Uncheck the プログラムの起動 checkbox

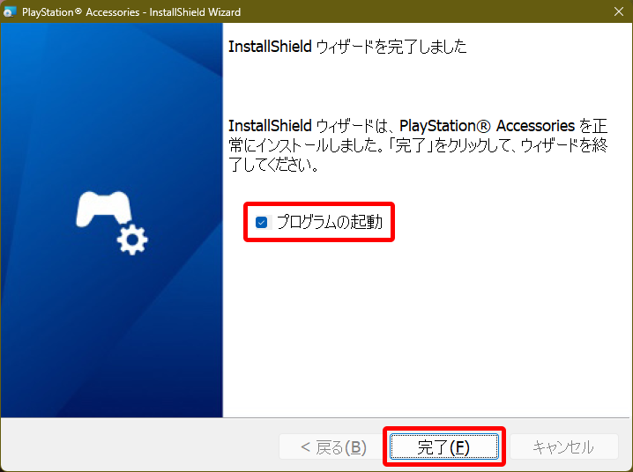(261, 222)
